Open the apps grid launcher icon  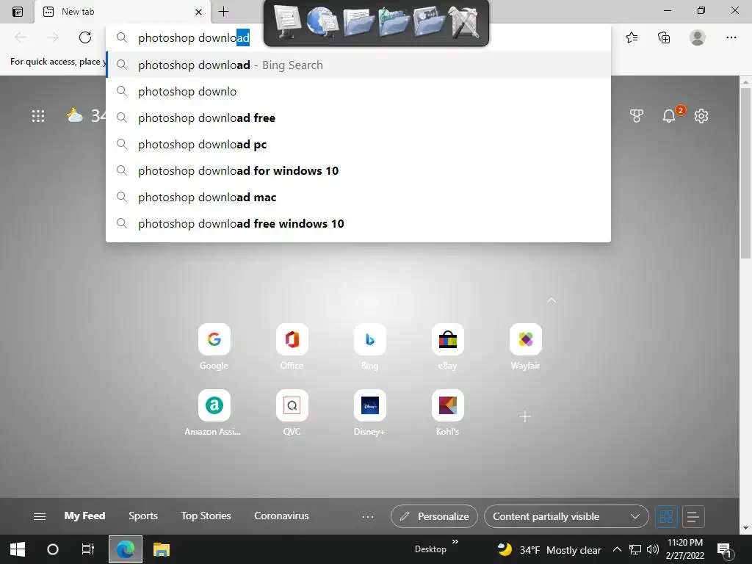click(38, 116)
